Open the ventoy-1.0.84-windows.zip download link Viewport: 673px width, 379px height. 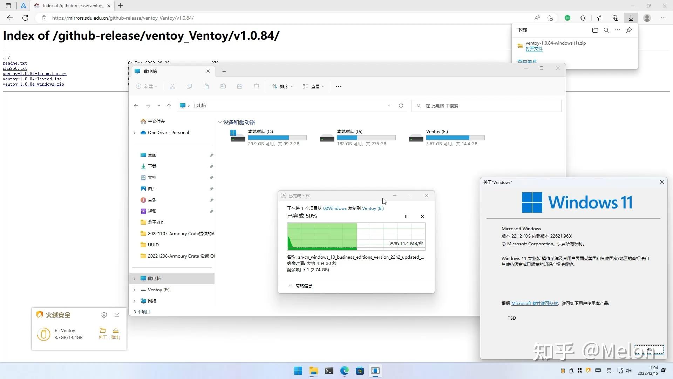[33, 84]
